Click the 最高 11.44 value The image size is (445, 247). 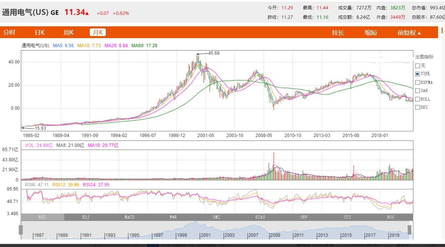(x=323, y=8)
